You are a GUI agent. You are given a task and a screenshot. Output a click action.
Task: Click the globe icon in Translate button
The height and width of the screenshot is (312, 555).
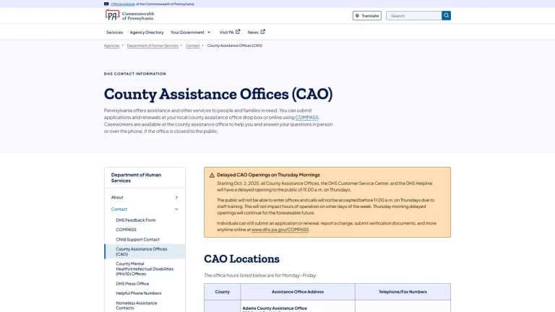[x=357, y=16]
